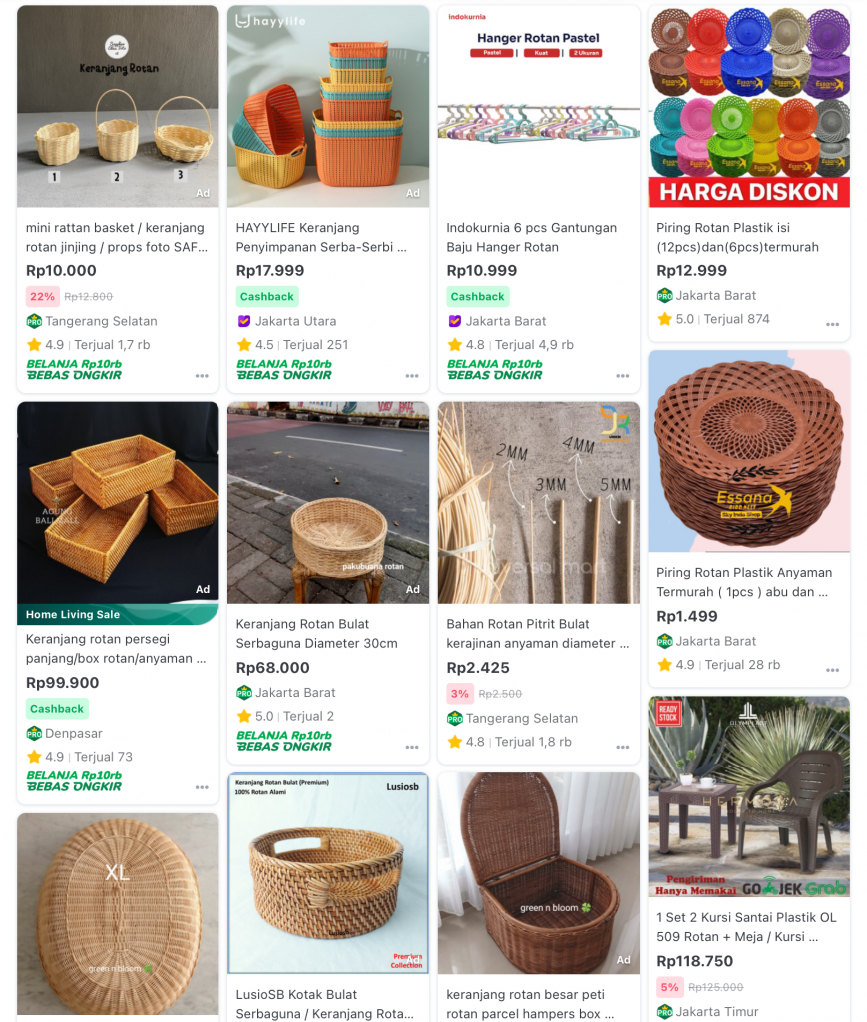867x1022 pixels.
Task: Open three-dot menu on HAYYLIFE Keranjang card
Action: pyautogui.click(x=412, y=376)
